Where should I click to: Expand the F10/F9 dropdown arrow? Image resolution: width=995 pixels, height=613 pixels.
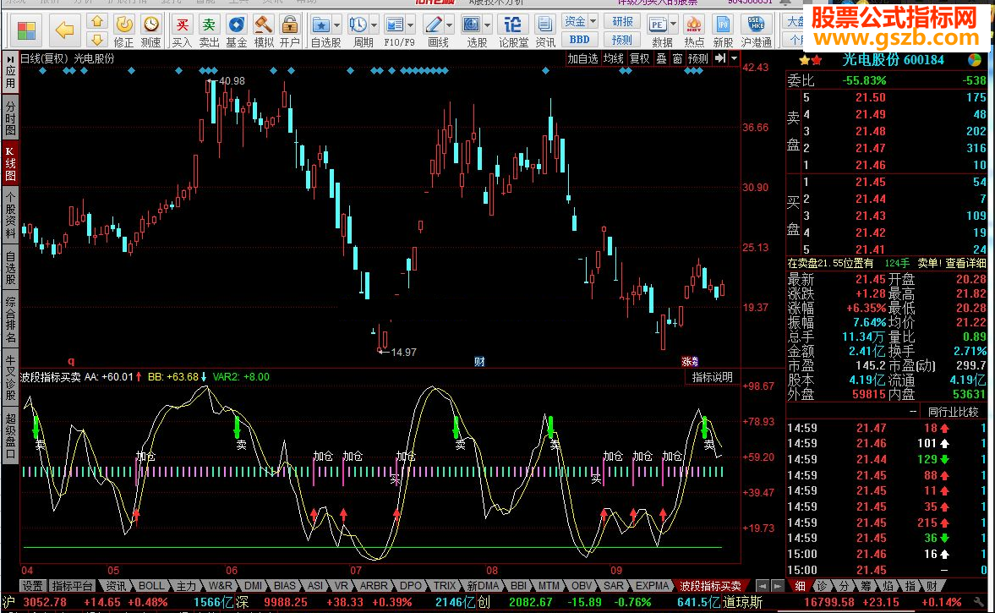click(x=411, y=25)
